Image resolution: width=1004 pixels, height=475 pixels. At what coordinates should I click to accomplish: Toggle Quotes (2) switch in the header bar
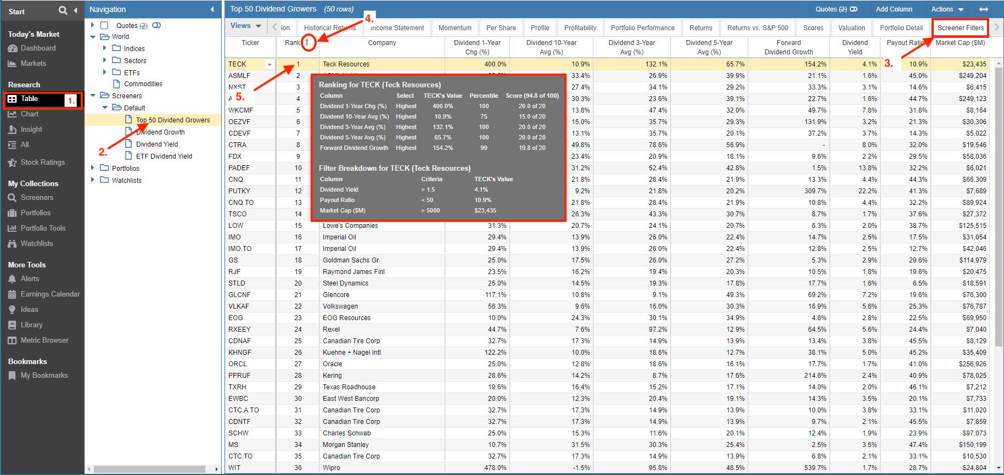pos(854,9)
